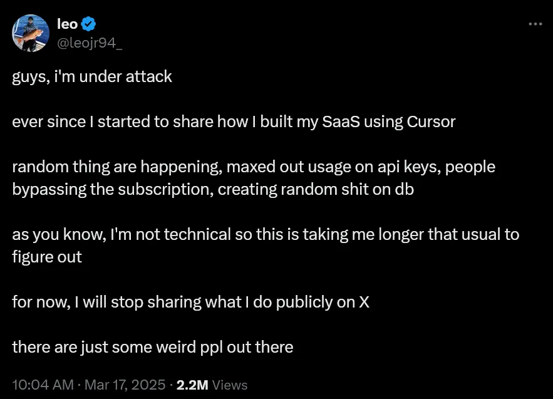Click the line "there are just some weird ppl out there"
Screen dimensions: 553x399
click(152, 347)
